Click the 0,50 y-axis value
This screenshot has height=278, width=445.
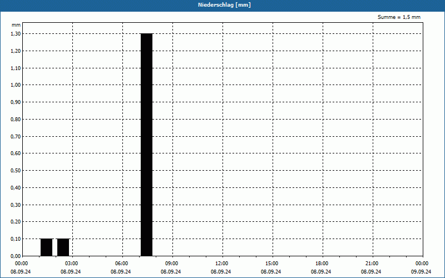tap(16, 171)
